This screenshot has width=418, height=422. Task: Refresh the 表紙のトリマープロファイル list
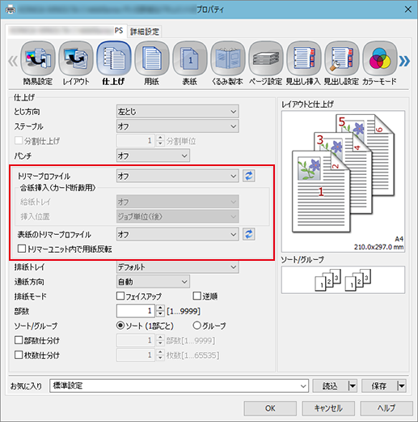[248, 234]
